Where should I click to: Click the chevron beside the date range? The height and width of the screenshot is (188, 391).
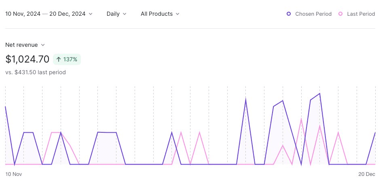point(91,14)
